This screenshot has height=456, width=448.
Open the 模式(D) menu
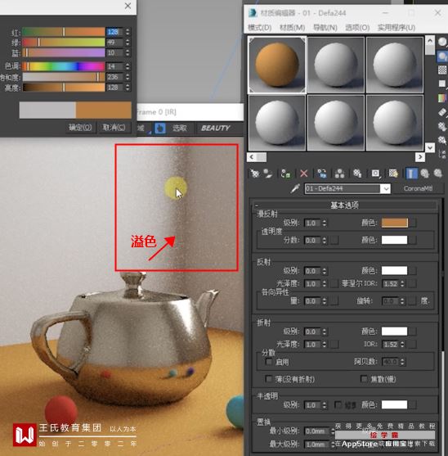(x=260, y=28)
